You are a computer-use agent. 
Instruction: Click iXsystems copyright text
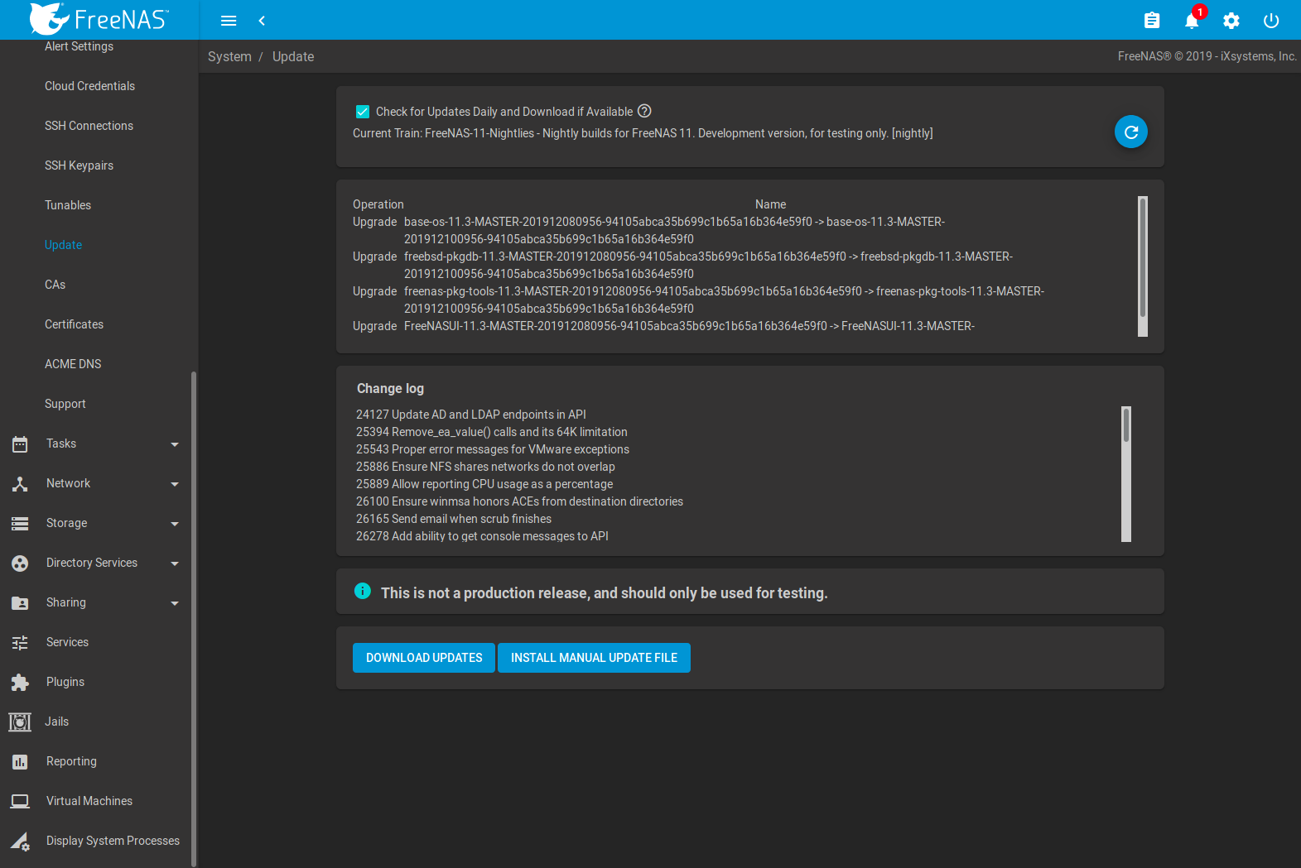(1207, 56)
